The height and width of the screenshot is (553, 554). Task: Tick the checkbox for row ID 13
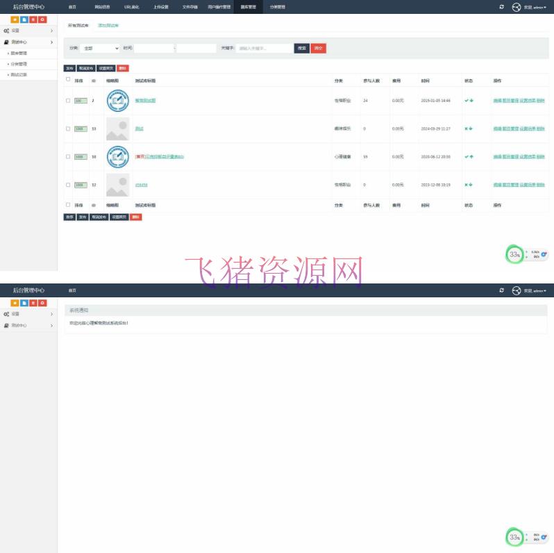[x=68, y=129]
